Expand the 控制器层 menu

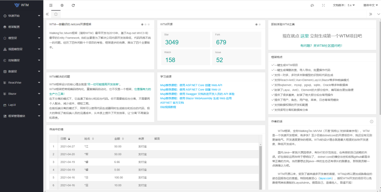pos(22,60)
